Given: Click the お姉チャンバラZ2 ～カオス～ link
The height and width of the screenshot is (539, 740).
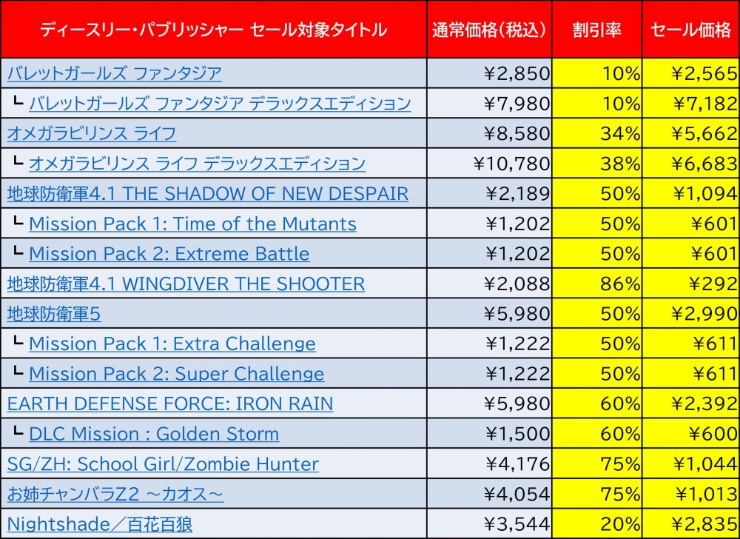Looking at the screenshot, I should (115, 494).
